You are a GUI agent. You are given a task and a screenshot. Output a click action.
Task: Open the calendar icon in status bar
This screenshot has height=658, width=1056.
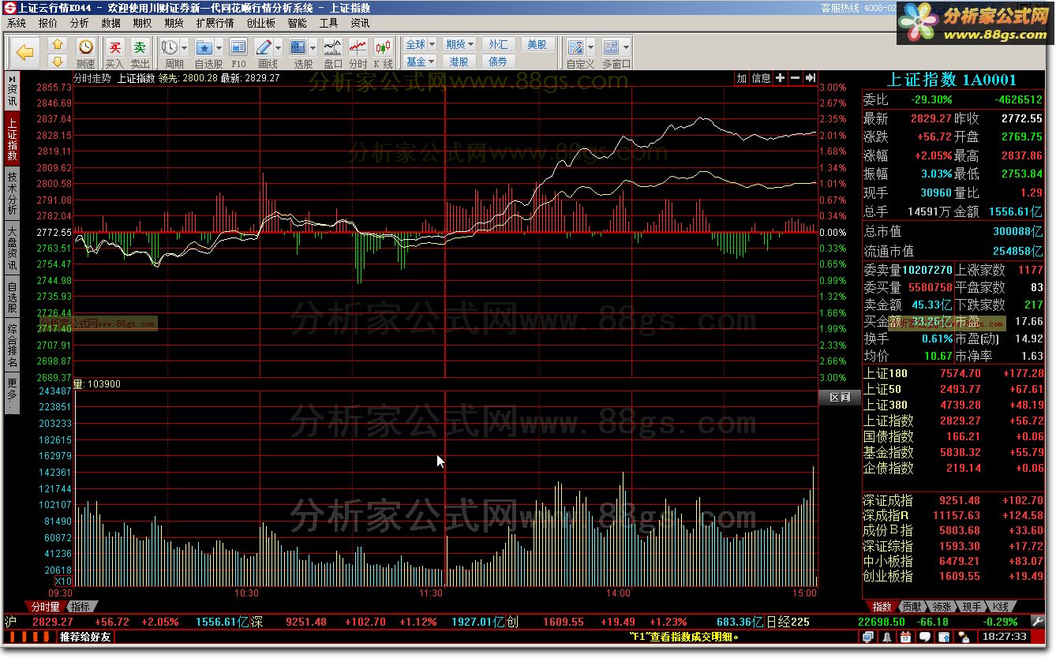(x=906, y=637)
